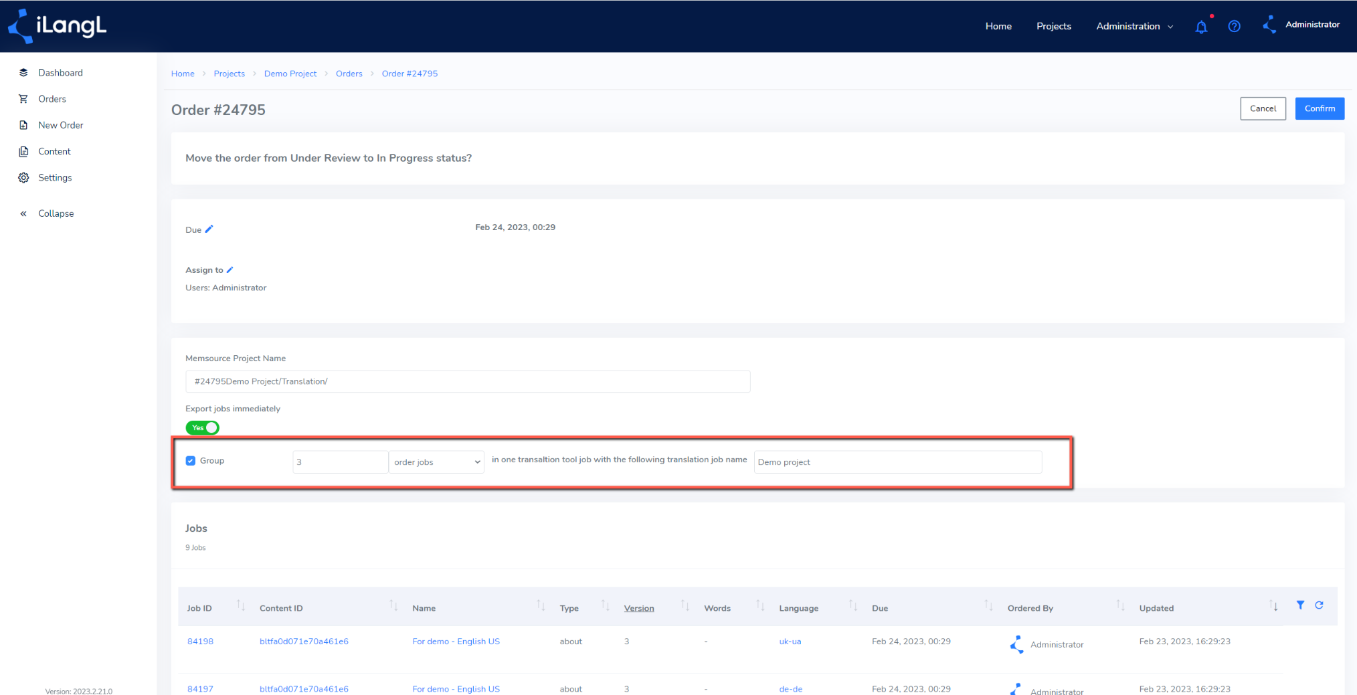
Task: Sort by the Content ID column
Action: pyautogui.click(x=393, y=605)
